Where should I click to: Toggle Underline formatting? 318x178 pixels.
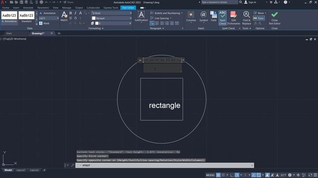(x=71, y=18)
